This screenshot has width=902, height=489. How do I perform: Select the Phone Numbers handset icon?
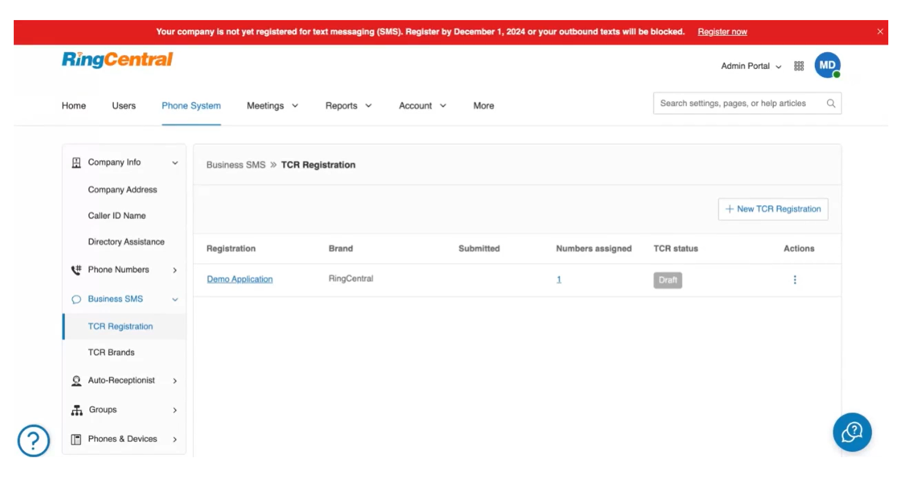[x=76, y=269]
